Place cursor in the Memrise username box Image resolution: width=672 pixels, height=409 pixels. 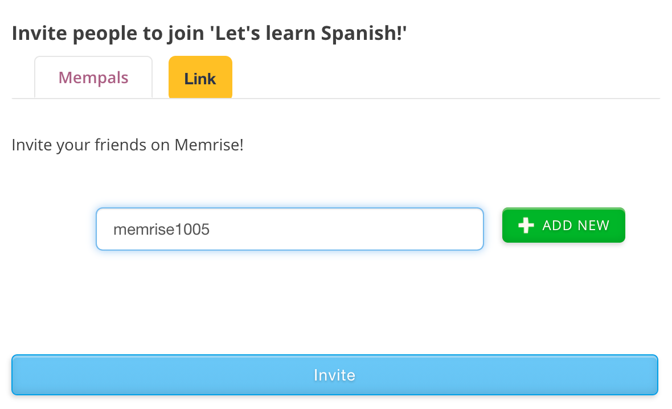click(x=289, y=229)
